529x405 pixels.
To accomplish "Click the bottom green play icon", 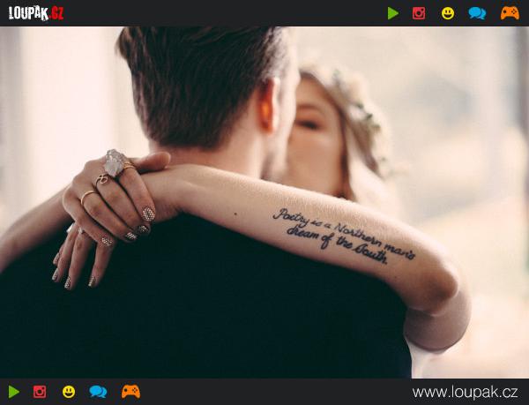I will tap(14, 392).
